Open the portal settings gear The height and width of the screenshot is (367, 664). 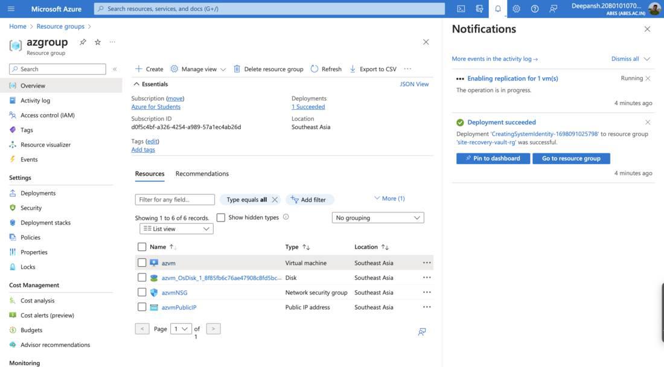pyautogui.click(x=516, y=9)
